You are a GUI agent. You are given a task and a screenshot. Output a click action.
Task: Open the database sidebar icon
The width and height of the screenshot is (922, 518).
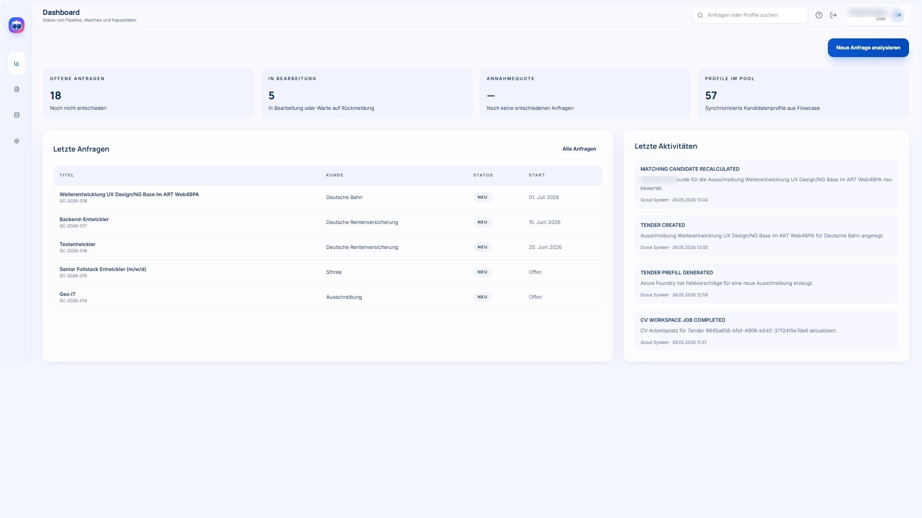click(x=17, y=115)
